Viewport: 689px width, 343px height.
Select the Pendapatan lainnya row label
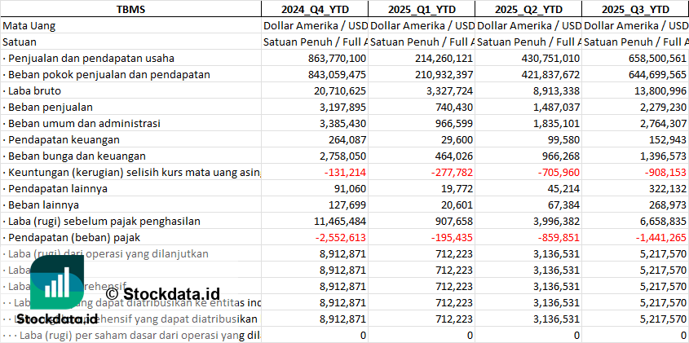pyautogui.click(x=55, y=188)
